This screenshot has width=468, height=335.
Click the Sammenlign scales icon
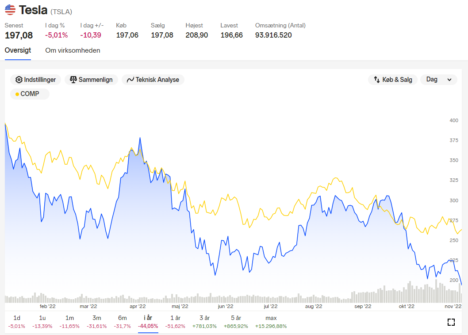pyautogui.click(x=73, y=79)
